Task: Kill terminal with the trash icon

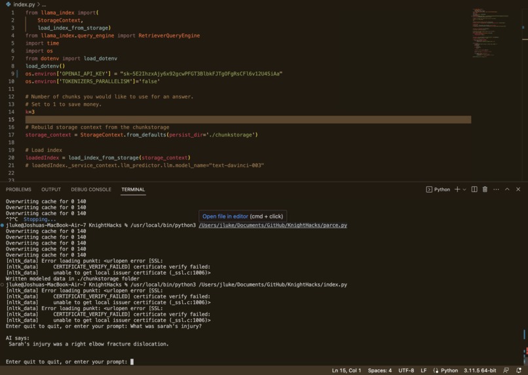Action: [485, 189]
